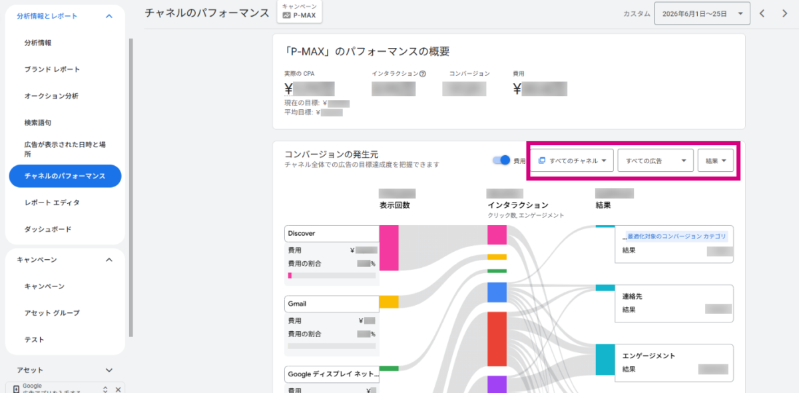This screenshot has height=393, width=799.
Task: Select the 連絡先 result card
Action: pos(674,302)
